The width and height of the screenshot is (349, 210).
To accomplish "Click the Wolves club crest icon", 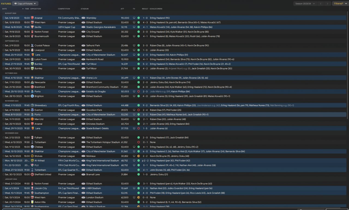I will point(32,156).
